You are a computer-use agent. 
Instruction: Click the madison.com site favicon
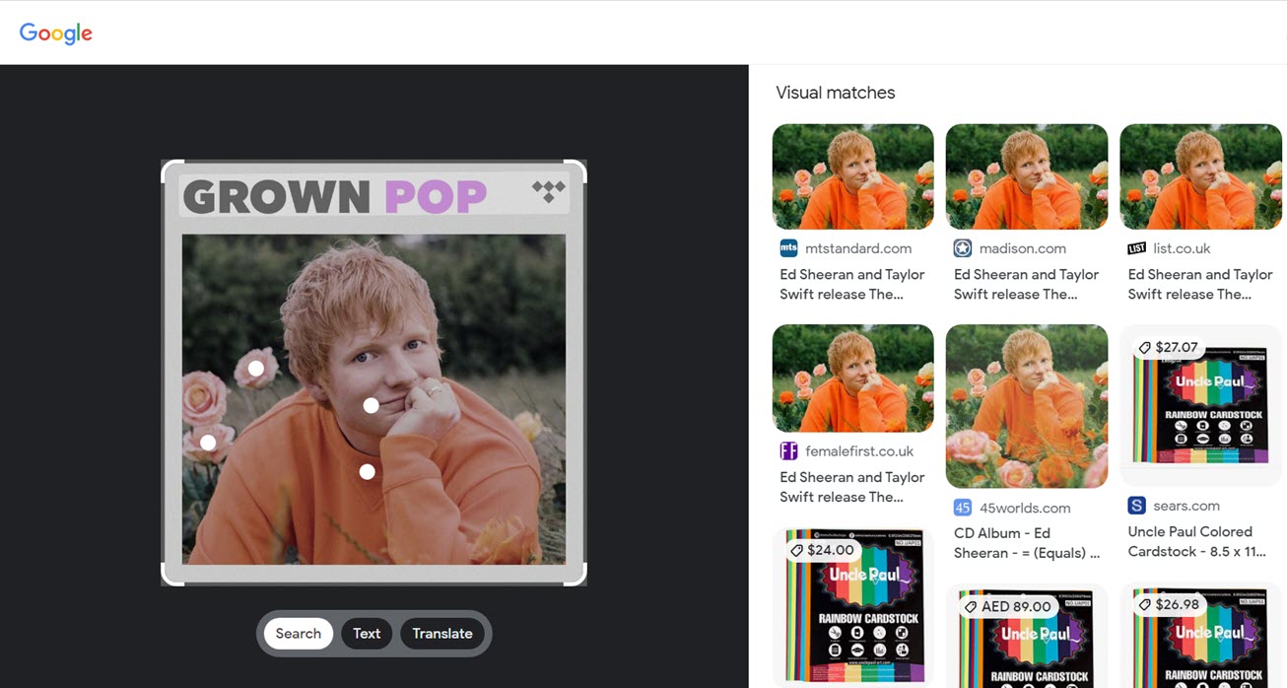[963, 248]
